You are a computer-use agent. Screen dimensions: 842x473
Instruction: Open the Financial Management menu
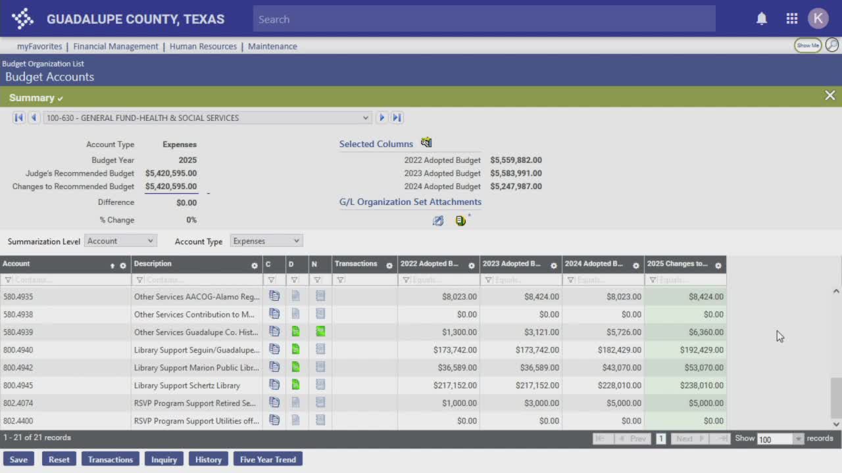point(116,46)
